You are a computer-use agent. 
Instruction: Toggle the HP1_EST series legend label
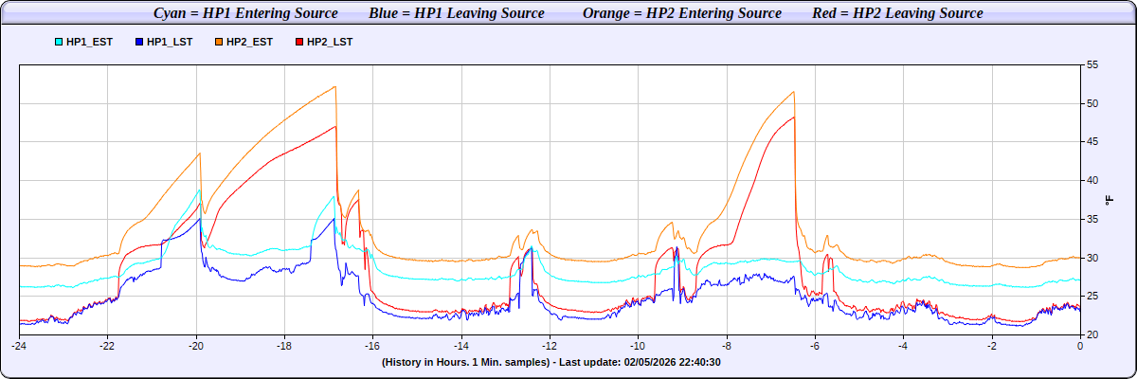89,43
